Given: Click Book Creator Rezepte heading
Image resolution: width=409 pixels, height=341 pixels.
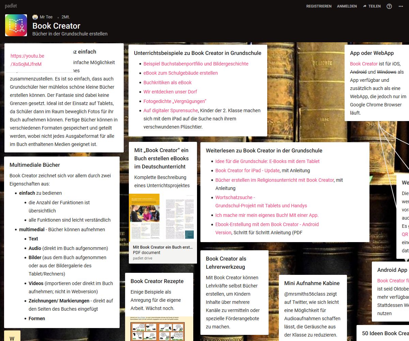Looking at the screenshot, I should [157, 281].
